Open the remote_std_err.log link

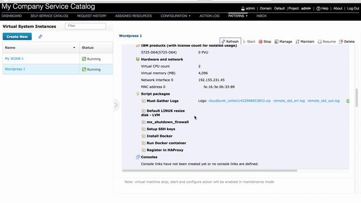click(289, 101)
